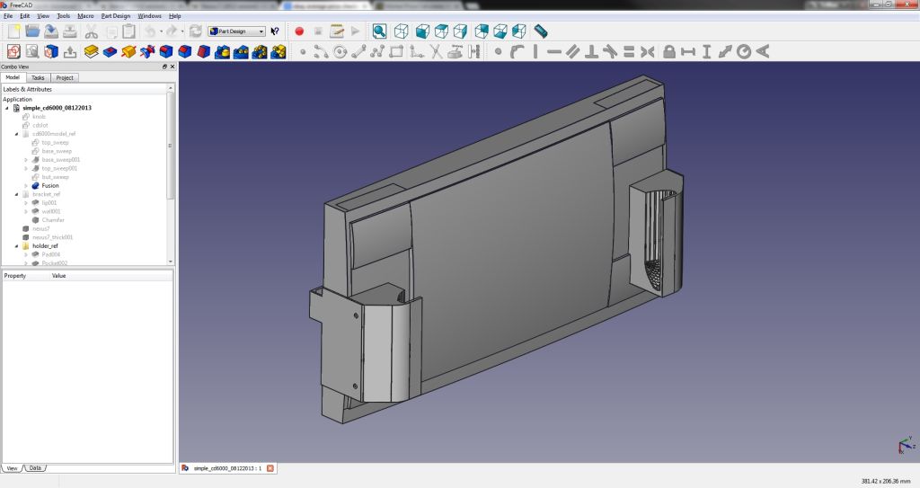Select nexus7_thick001 in the model tree
Image resolution: width=920 pixels, height=488 pixels.
pyautogui.click(x=52, y=237)
